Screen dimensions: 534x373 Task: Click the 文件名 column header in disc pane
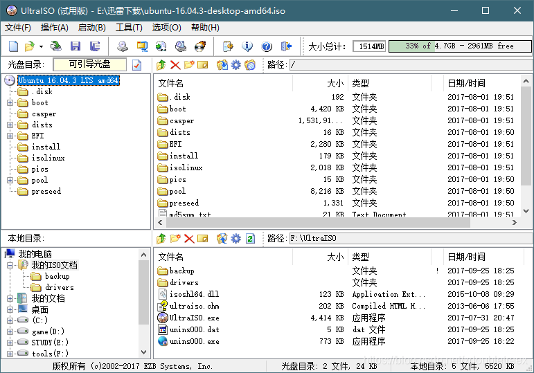(x=224, y=83)
